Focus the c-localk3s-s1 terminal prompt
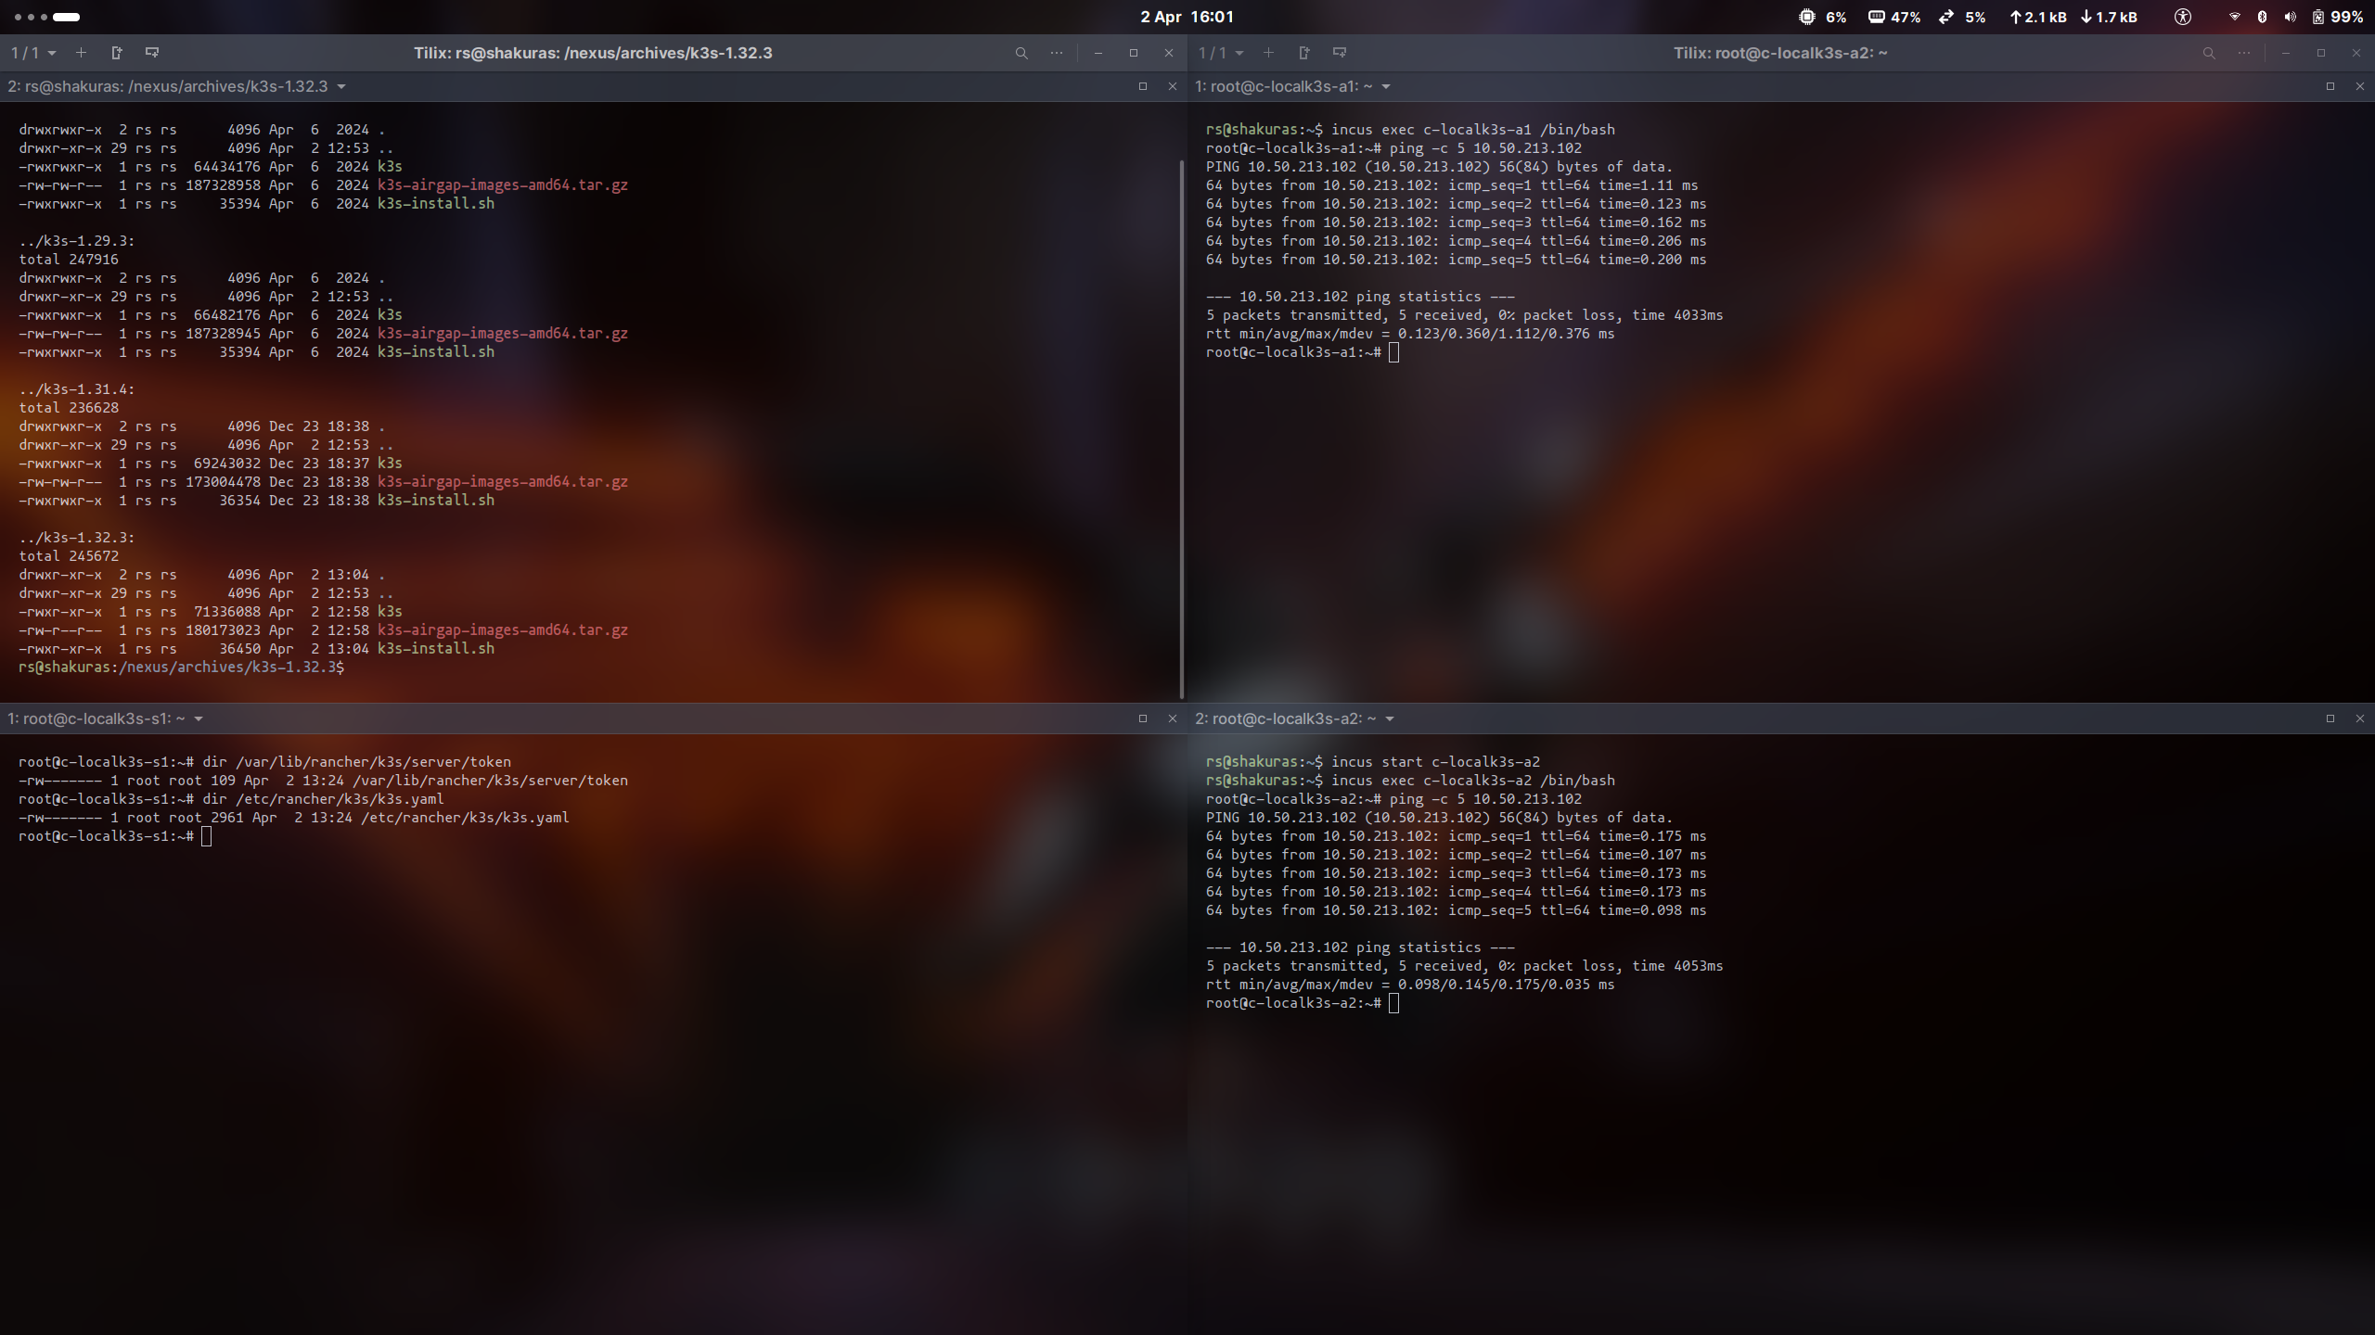Viewport: 2375px width, 1335px height. (x=115, y=836)
